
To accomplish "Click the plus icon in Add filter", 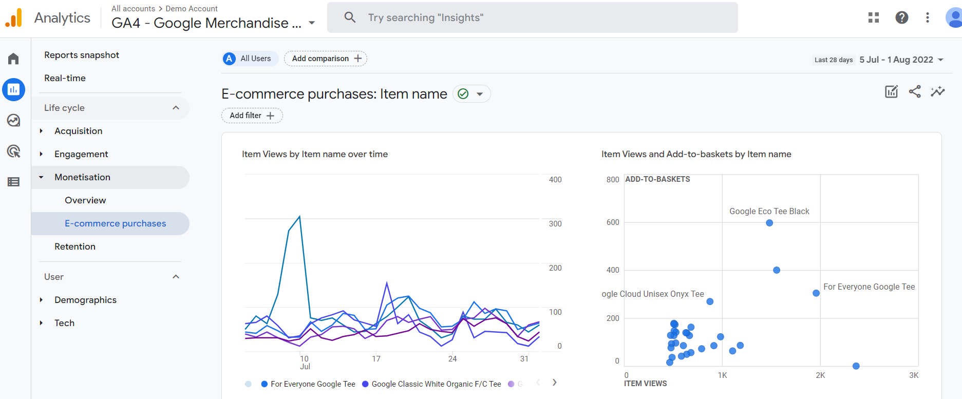I will [271, 116].
